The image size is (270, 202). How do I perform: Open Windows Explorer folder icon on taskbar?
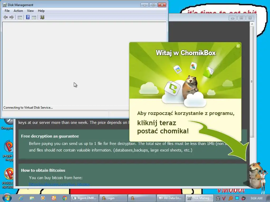(x=32, y=198)
